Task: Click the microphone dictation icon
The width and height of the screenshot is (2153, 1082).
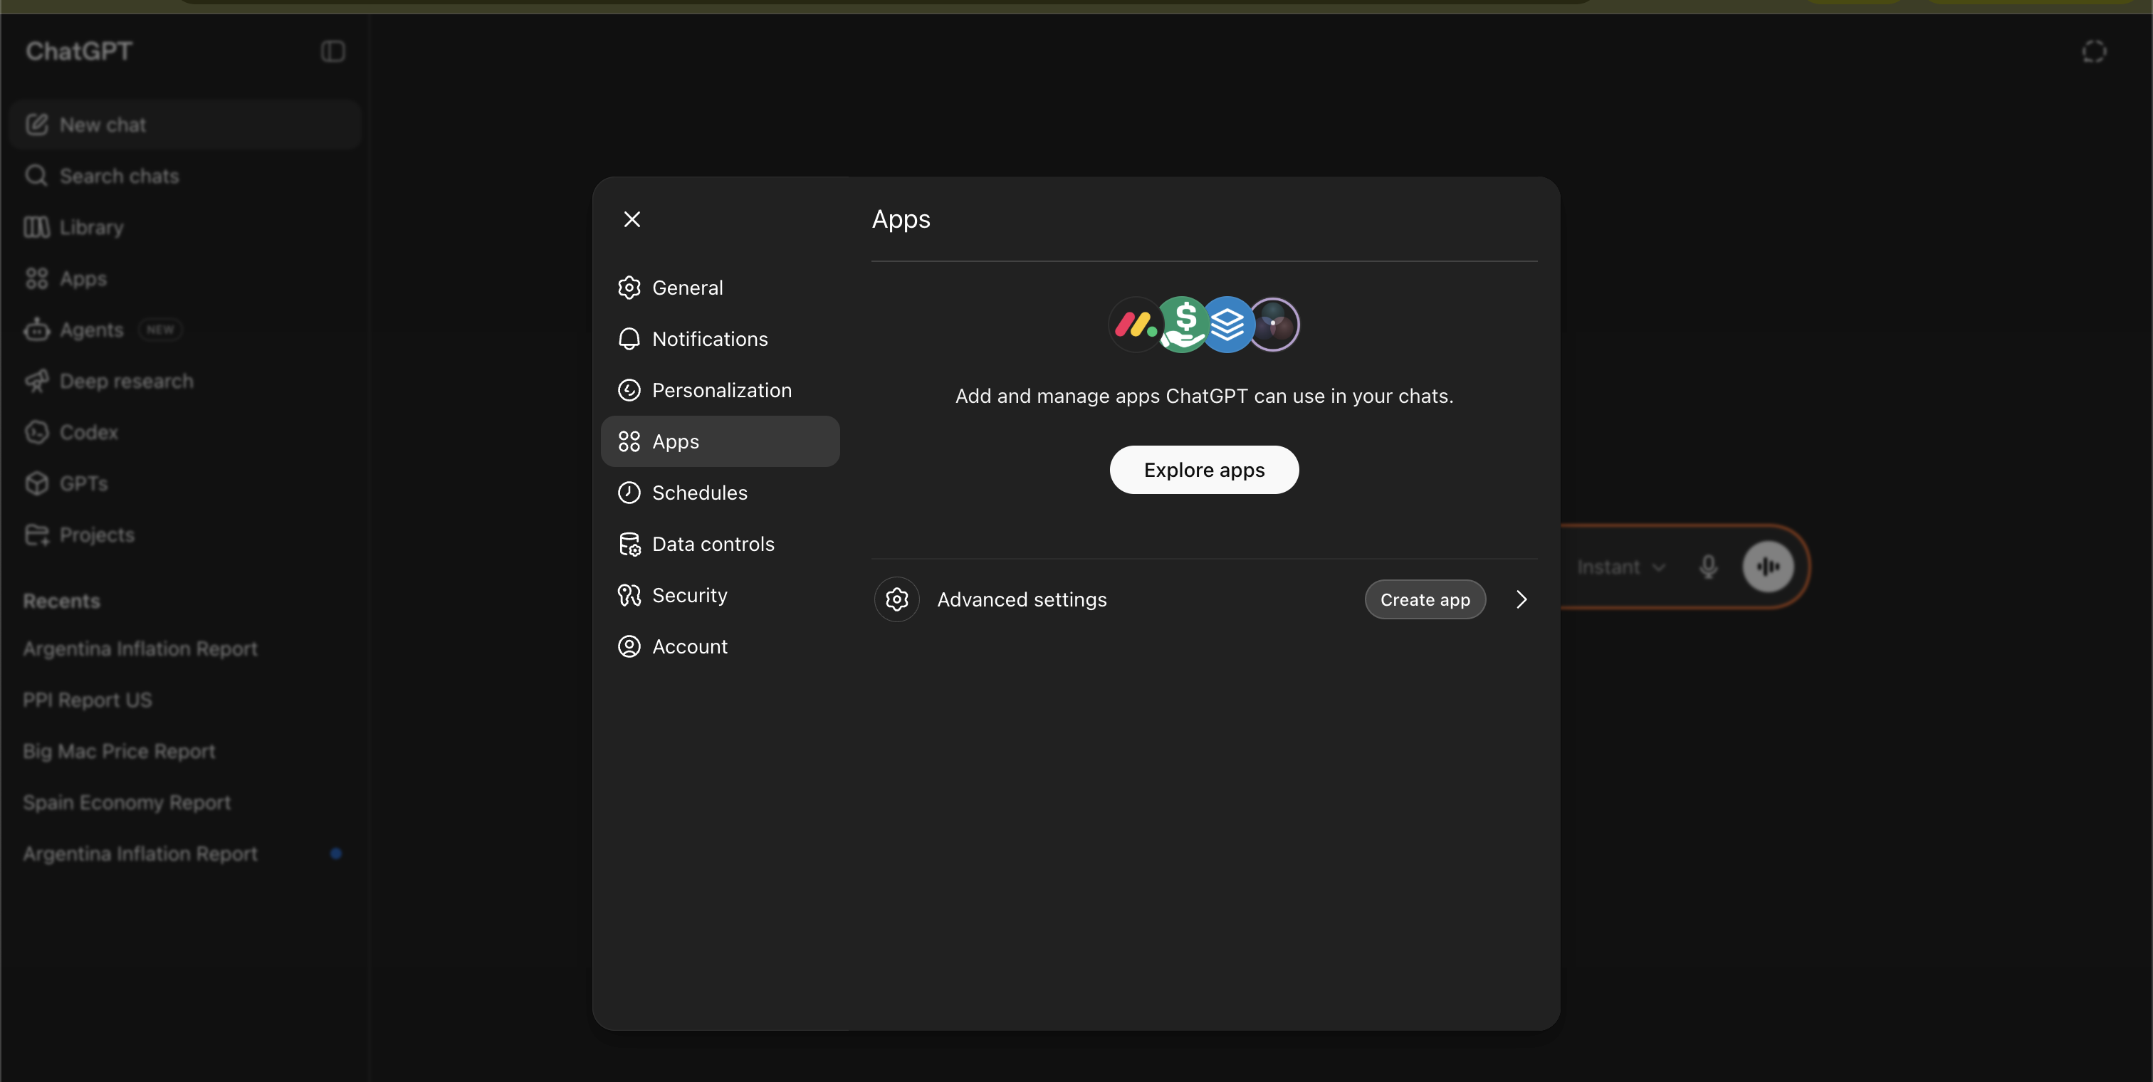Action: click(x=1708, y=567)
